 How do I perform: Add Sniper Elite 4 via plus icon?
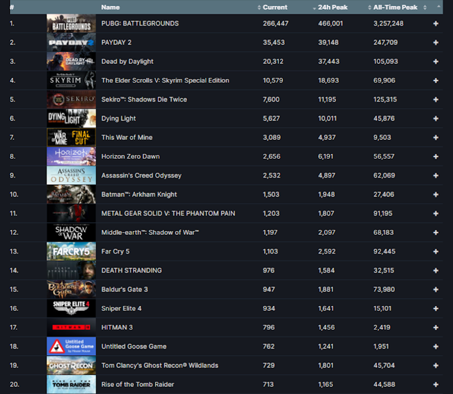436,309
